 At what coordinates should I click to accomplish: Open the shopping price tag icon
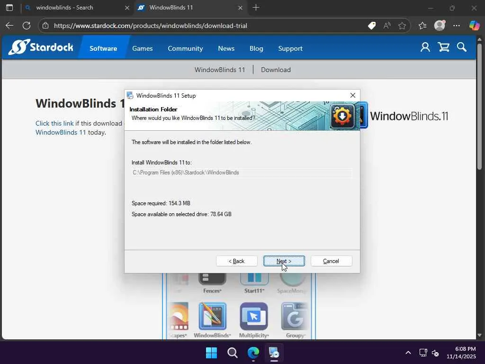pyautogui.click(x=372, y=26)
